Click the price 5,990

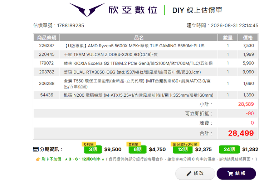(248, 63)
